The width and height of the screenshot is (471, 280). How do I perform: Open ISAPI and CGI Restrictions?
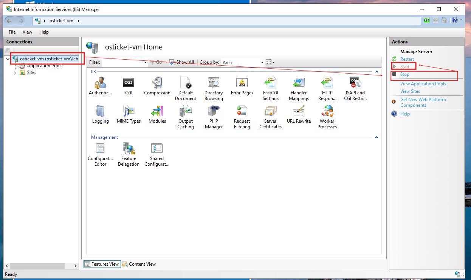click(355, 89)
